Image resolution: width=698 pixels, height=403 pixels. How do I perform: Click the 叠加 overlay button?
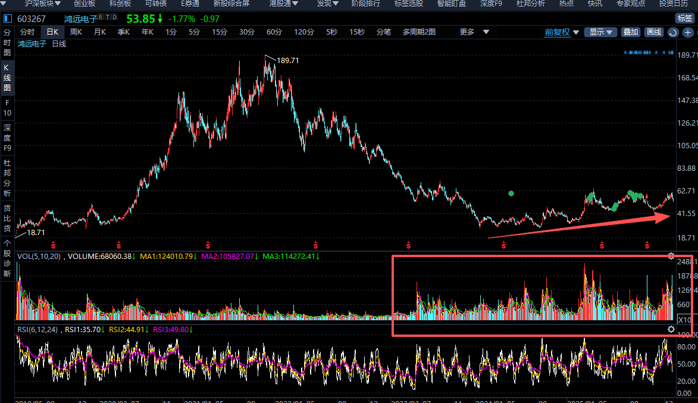tap(630, 32)
